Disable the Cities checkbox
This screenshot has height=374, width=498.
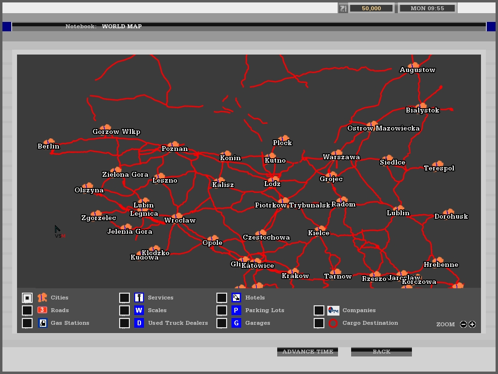tap(27, 298)
